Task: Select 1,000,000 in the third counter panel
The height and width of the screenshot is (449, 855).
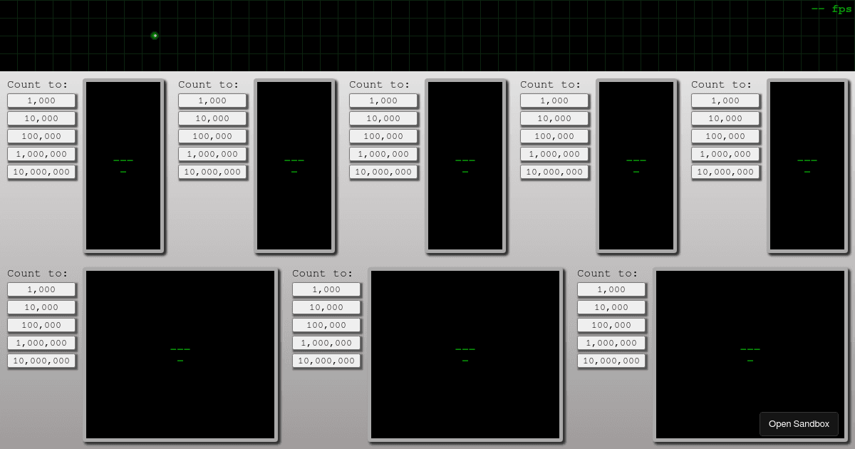Action: point(383,154)
